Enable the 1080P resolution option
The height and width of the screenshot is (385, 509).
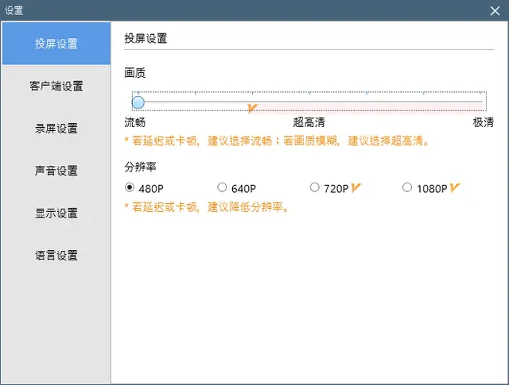pos(407,187)
